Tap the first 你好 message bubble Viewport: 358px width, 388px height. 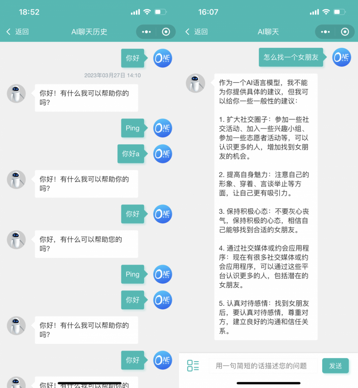point(132,58)
